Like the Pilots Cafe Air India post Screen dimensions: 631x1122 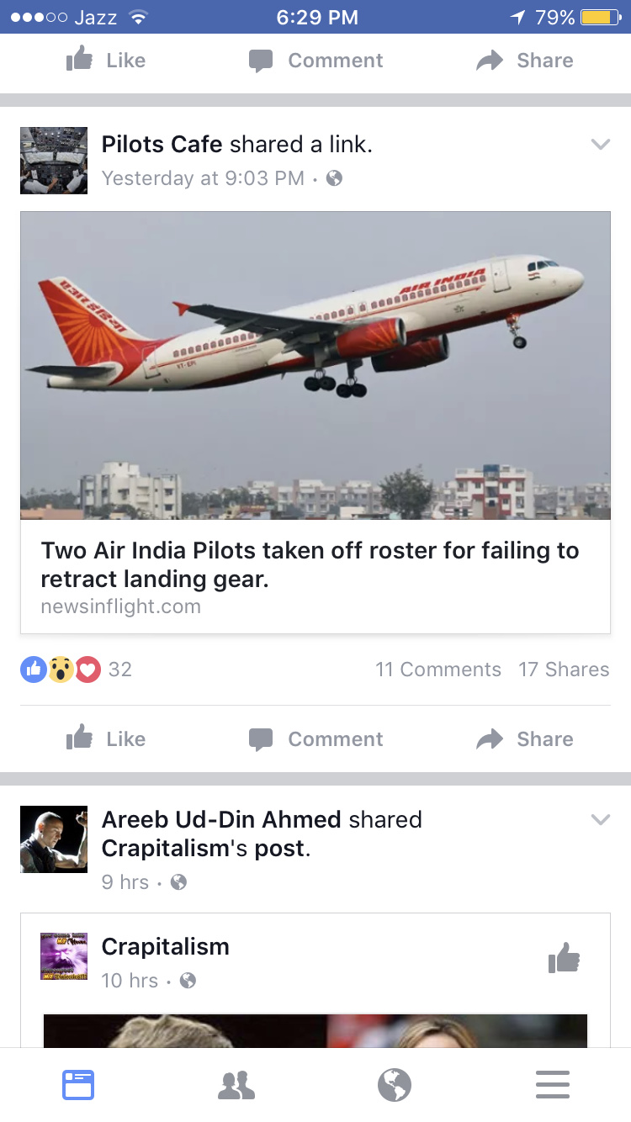click(x=106, y=738)
